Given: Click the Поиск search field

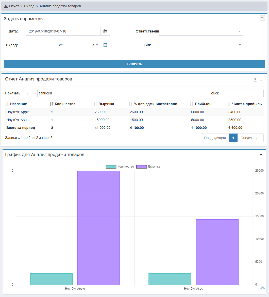Looking at the screenshot, I should [242, 93].
